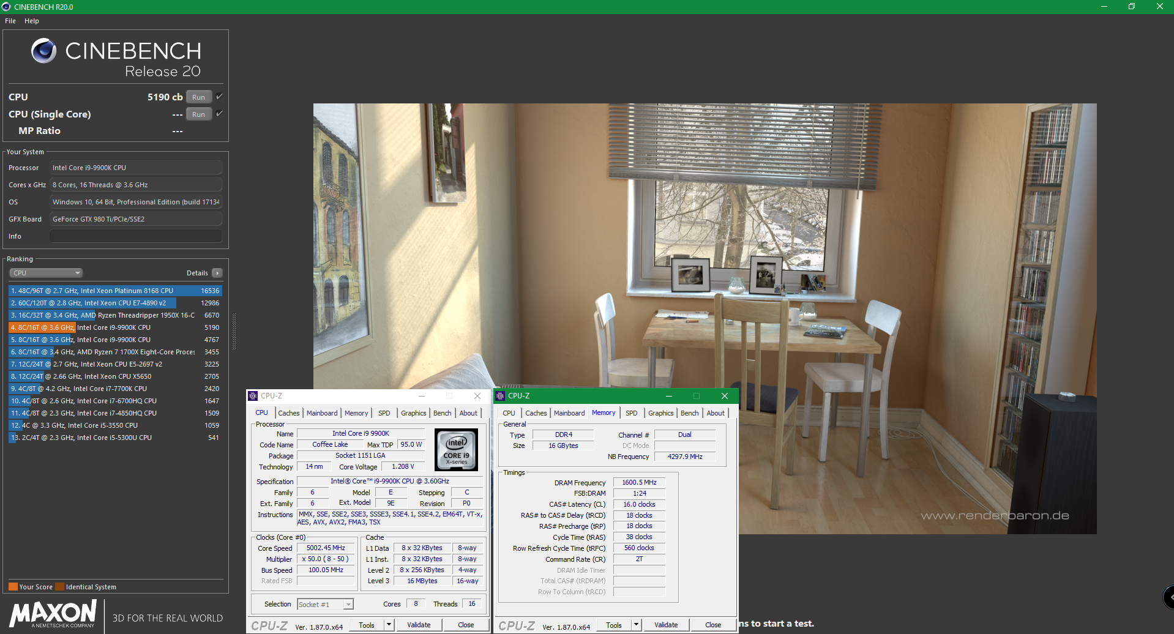Click Tools button in right CPU-Z window

[614, 625]
